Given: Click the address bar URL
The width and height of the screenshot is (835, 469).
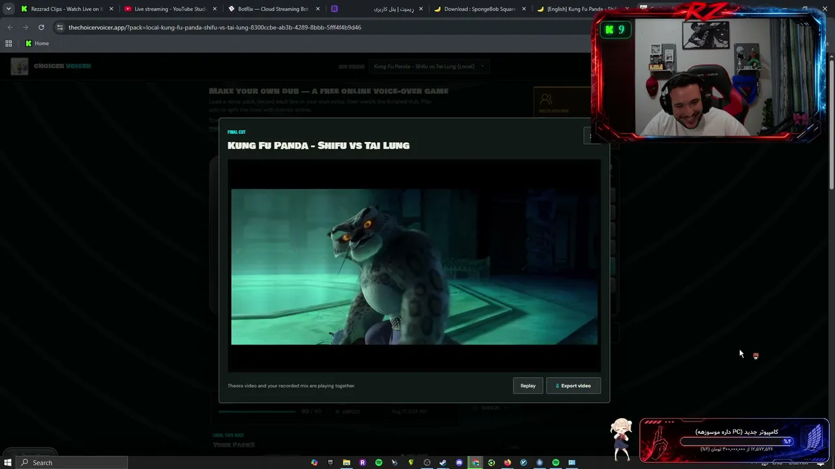Looking at the screenshot, I should [215, 27].
